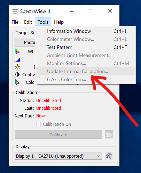Click the gamma curve icon
This screenshot has width=141, height=173.
pos(17,59)
